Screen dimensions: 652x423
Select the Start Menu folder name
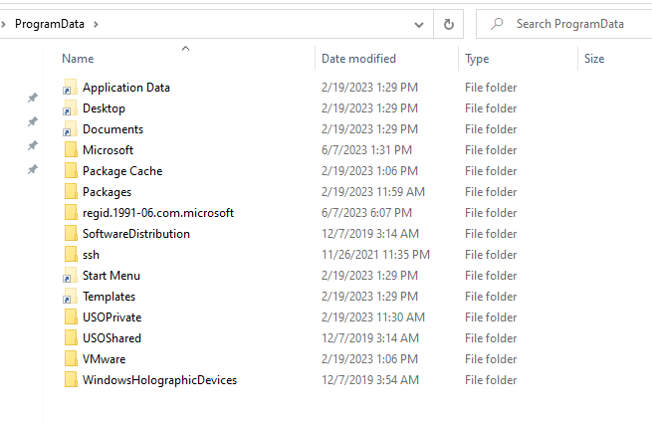pos(111,276)
